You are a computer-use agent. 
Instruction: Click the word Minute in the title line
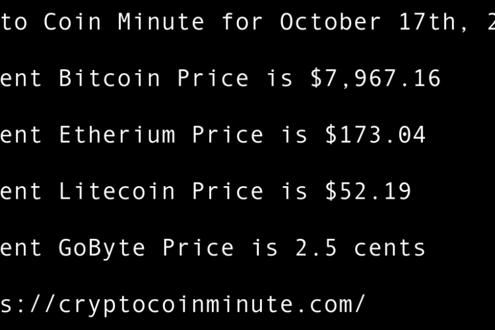click(x=161, y=22)
